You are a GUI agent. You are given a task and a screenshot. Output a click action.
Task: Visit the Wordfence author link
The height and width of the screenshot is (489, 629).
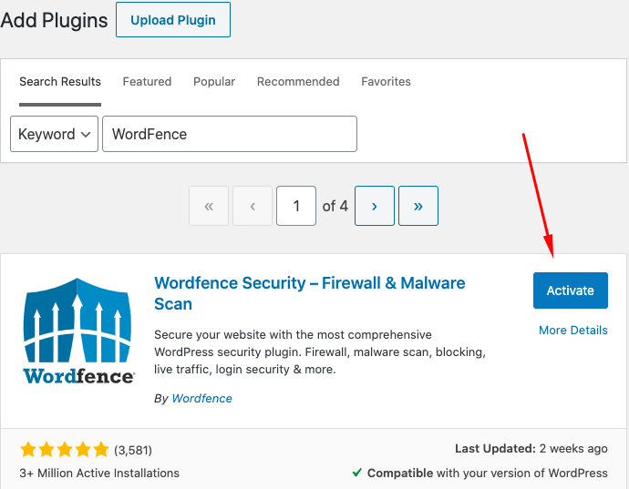pos(201,399)
